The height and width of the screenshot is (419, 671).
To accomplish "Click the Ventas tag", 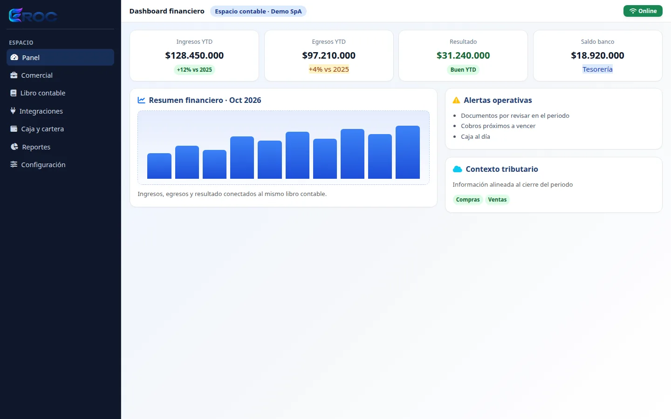I will 497,200.
